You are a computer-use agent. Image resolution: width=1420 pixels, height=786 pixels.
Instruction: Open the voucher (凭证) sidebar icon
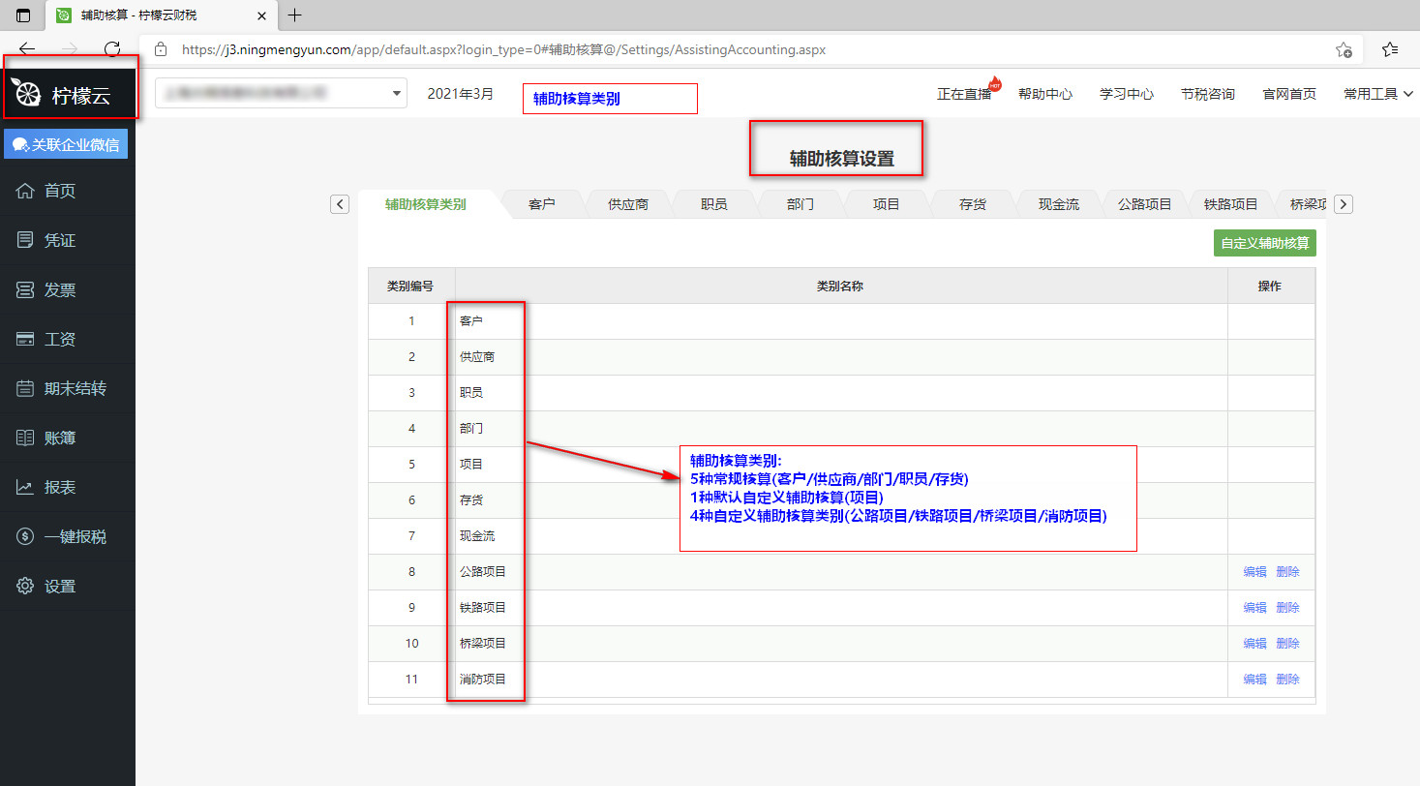26,240
